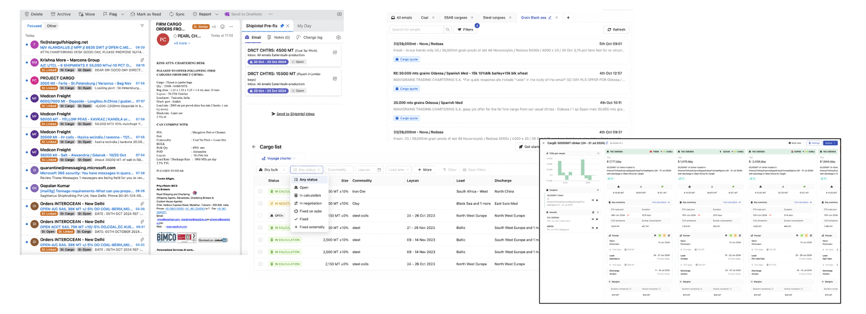Expand the +3 more recipients list
Viewport: 866px width, 314px height.
click(182, 43)
